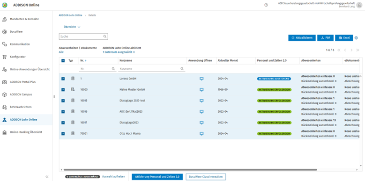The height and width of the screenshot is (181, 365).
Task: Open user profile avatar icon
Action: [x=359, y=5]
